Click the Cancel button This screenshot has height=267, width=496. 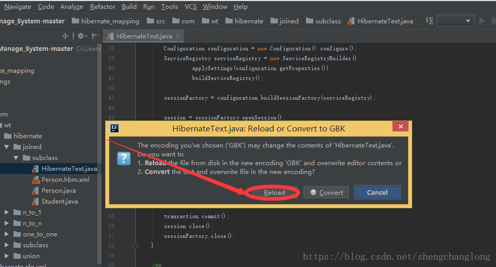tap(377, 193)
